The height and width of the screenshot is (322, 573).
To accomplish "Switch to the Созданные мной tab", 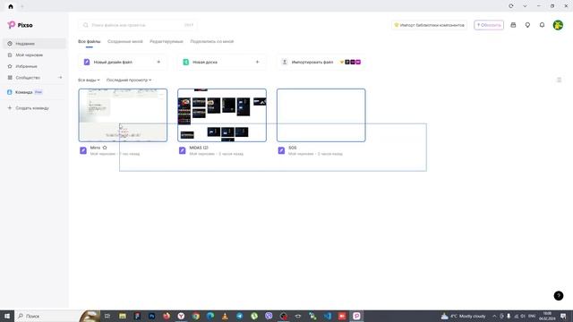I will (125, 42).
